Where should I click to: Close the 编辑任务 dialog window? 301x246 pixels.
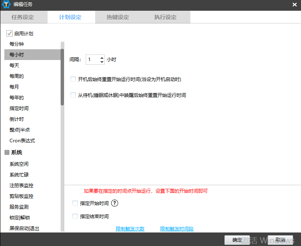pos(294,5)
